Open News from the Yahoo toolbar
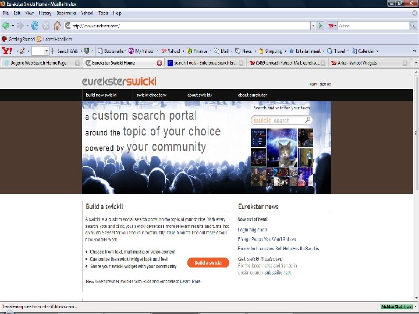The height and width of the screenshot is (314, 419). point(243,51)
